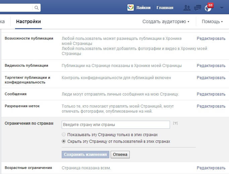Open notifications globe with 88 badge
This screenshot has width=229, height=174.
pos(208,8)
